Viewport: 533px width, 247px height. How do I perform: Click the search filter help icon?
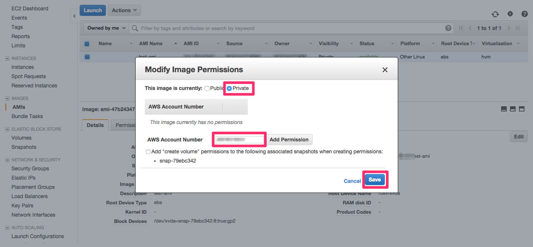[448, 28]
